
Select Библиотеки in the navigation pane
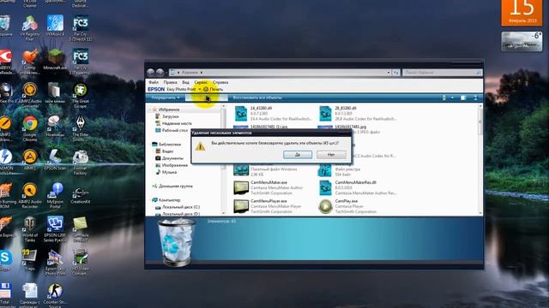point(170,145)
